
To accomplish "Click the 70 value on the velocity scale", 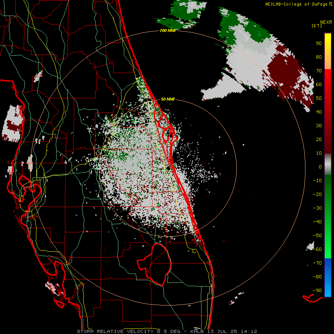I will [319, 71].
